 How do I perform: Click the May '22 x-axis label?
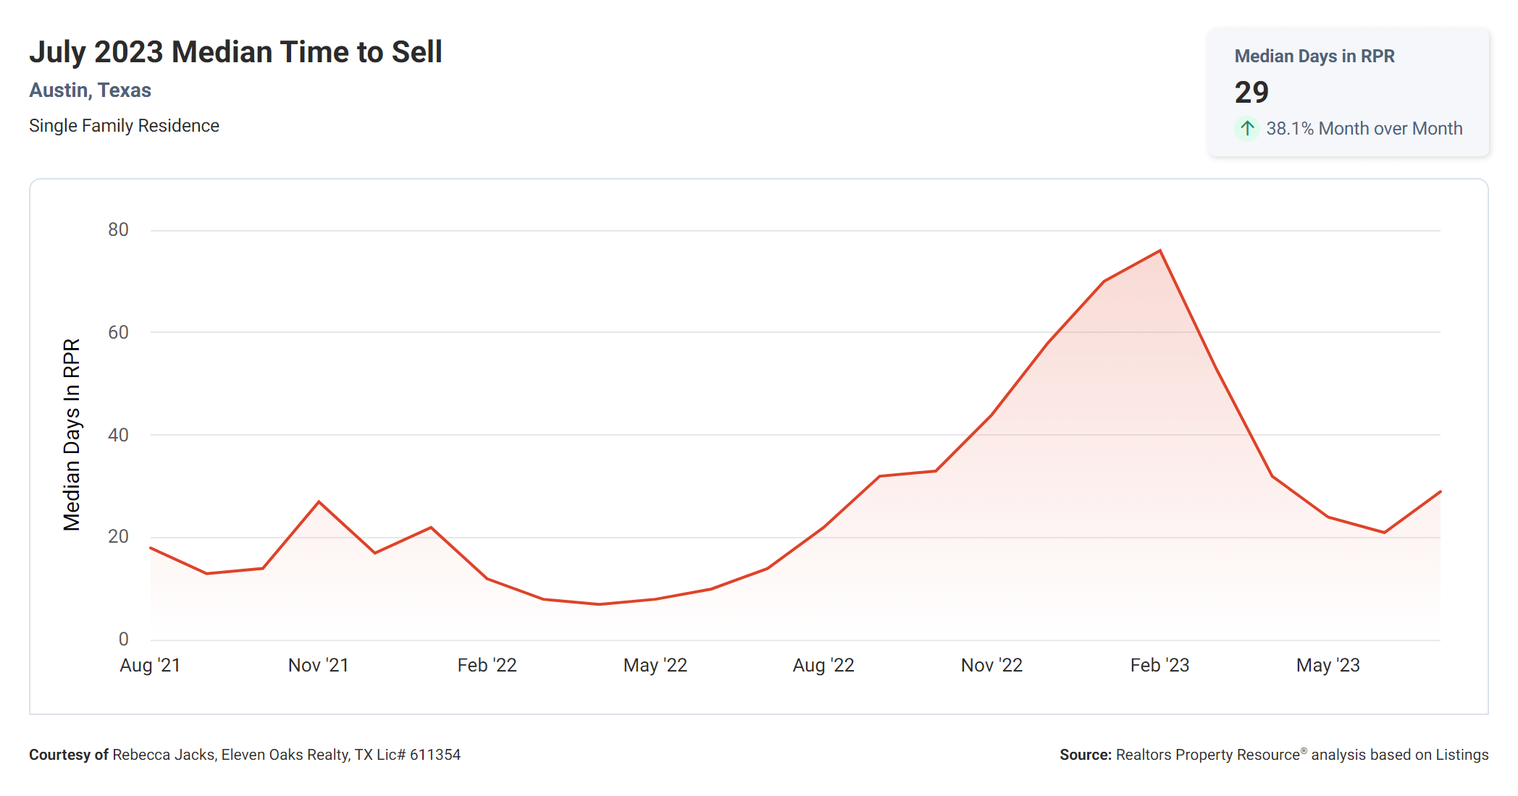(655, 665)
